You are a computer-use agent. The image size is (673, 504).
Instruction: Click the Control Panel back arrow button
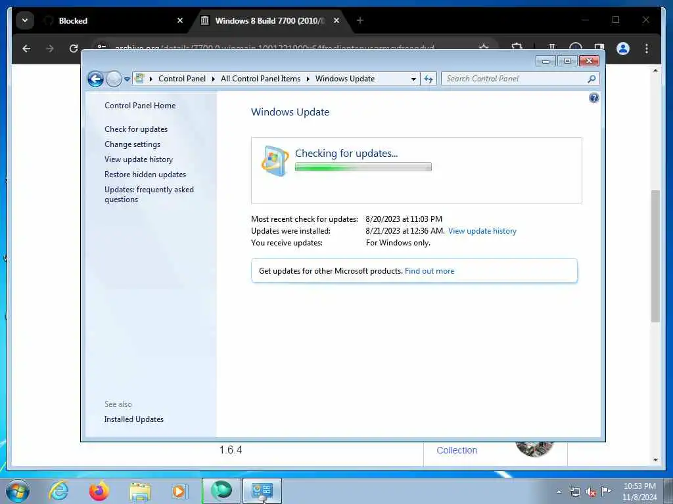click(95, 79)
